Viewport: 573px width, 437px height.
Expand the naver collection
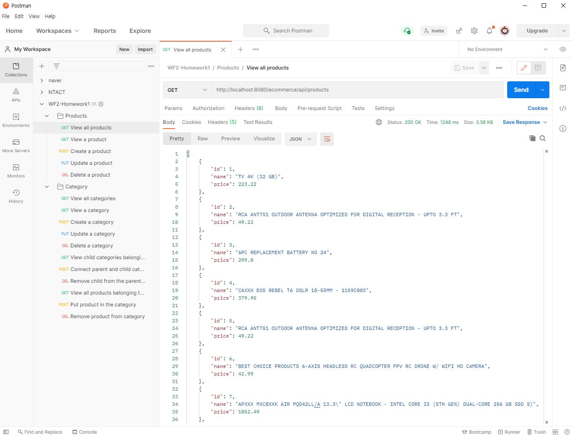pyautogui.click(x=42, y=80)
